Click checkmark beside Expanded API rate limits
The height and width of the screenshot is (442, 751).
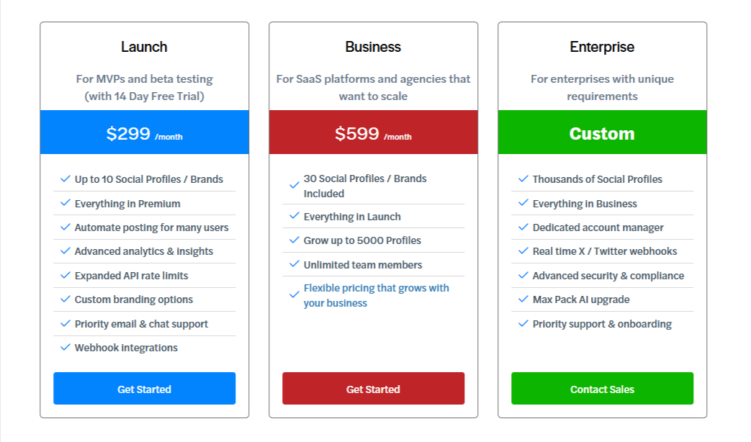tap(66, 276)
